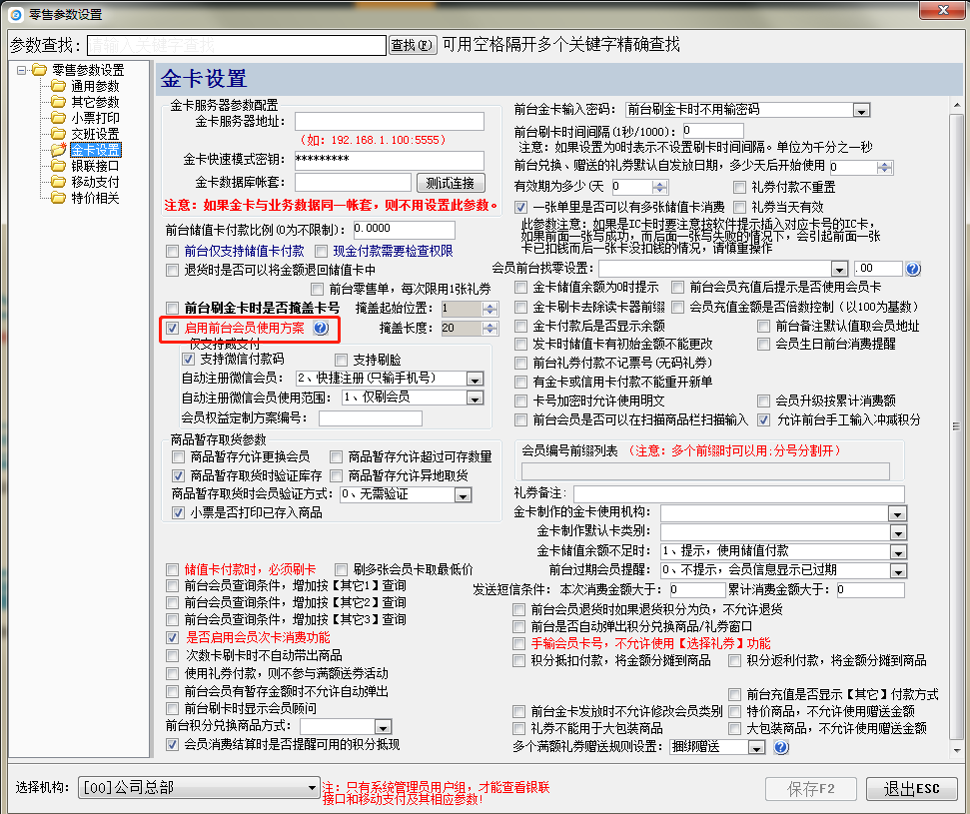Image resolution: width=970 pixels, height=814 pixels.
Task: Uncheck 支持微信付款码 option
Action: pos(188,359)
